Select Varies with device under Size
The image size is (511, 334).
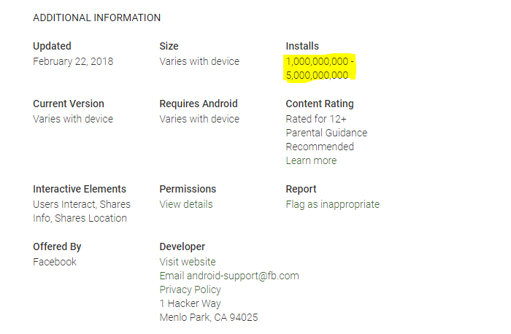tap(199, 61)
